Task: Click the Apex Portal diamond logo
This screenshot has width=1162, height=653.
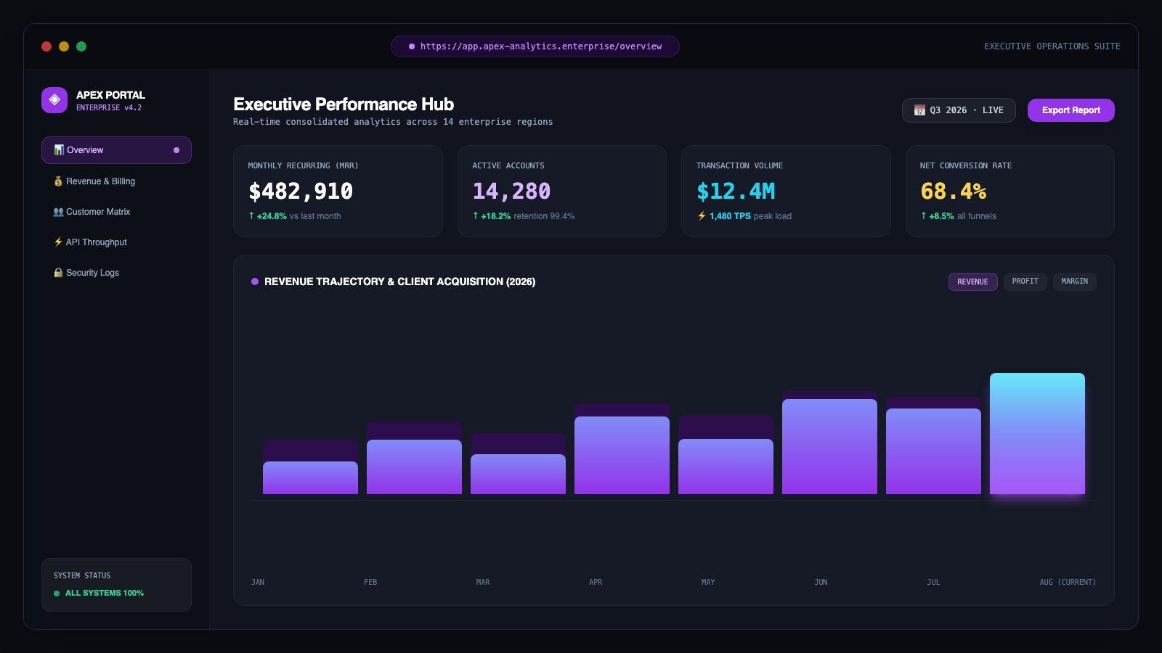Action: point(54,100)
